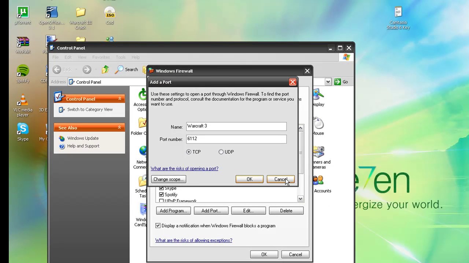Screen dimensions: 469x263
Task: Check the UPnP Framework checkbox
Action: click(x=161, y=201)
